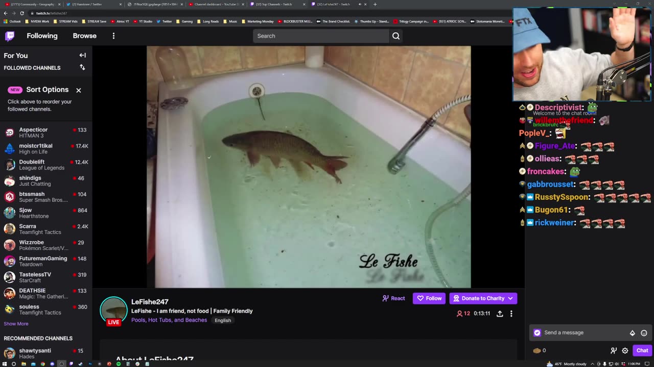Open the emote picker smiley icon
Image resolution: width=654 pixels, height=367 pixels.
point(644,333)
